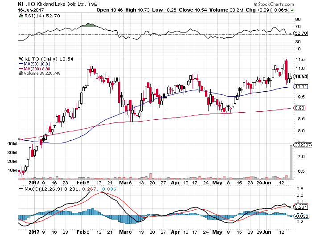Click the Apr label on the price chart date axis

tap(175, 183)
